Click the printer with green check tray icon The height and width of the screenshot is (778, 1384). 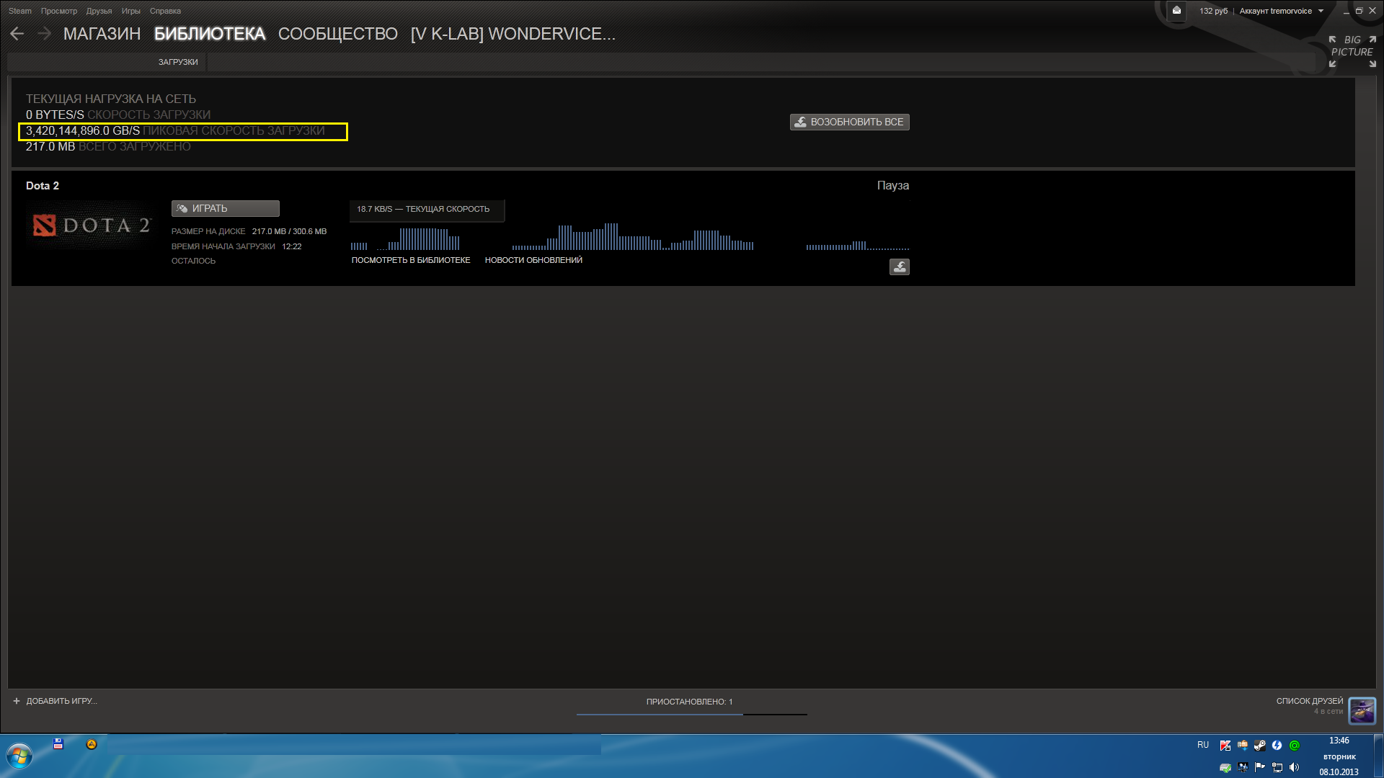coord(1225,767)
